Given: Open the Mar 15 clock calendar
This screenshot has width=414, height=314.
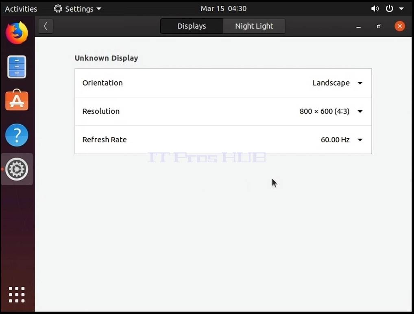Looking at the screenshot, I should 223,9.
